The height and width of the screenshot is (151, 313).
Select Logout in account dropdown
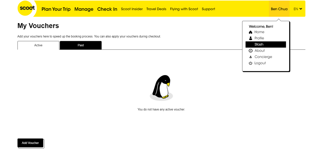click(x=260, y=63)
